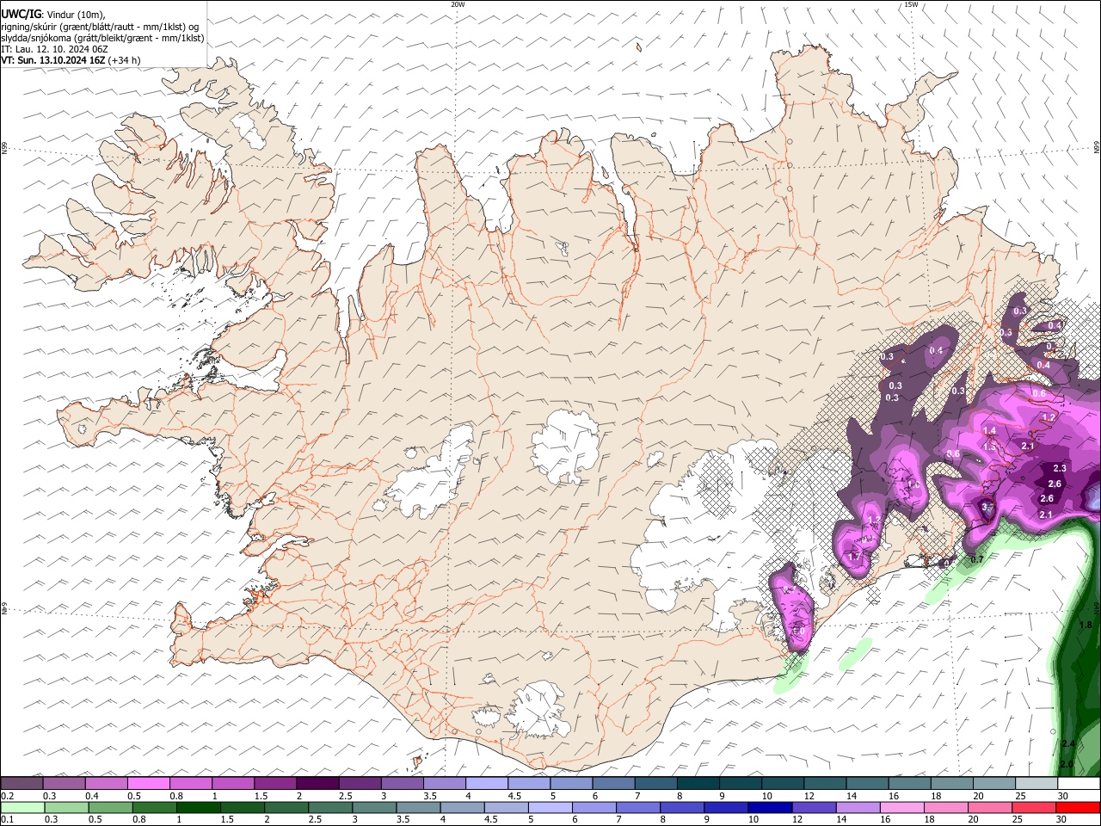Click the 14 label under the purple scale
The height and width of the screenshot is (826, 1101).
(x=852, y=796)
